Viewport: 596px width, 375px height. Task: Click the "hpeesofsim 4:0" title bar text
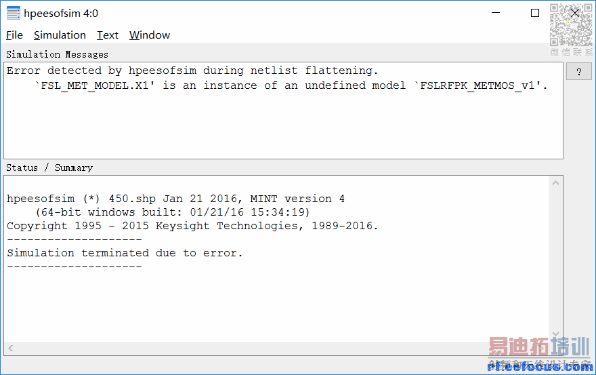(x=61, y=13)
